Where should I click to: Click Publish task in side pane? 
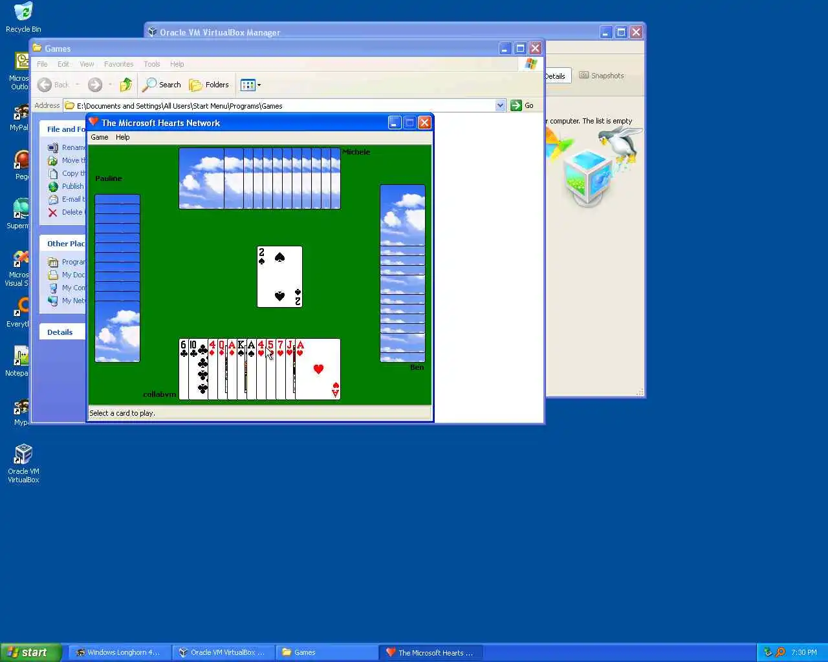[66, 186]
